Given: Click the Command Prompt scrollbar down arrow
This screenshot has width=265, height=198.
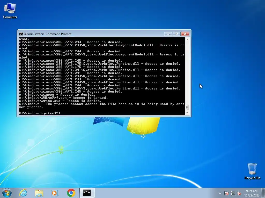Looking at the screenshot, I should coord(187,112).
